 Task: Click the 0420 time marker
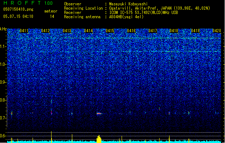coord(217,31)
